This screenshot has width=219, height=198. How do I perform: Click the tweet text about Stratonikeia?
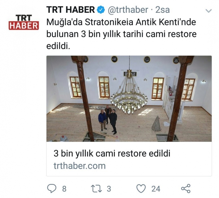pos(121,34)
